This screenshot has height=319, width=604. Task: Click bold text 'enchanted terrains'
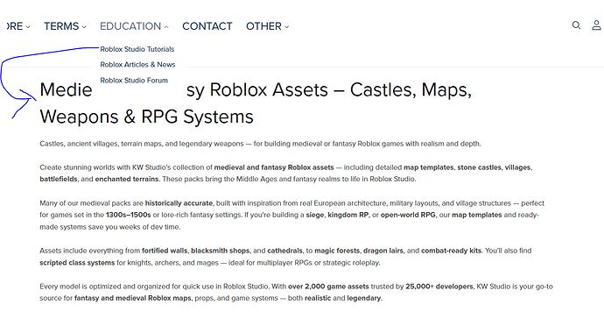click(127, 179)
